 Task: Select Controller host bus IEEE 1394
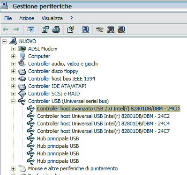(61, 79)
